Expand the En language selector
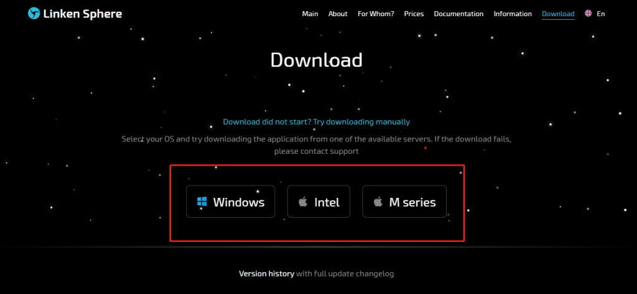This screenshot has width=637, height=294. click(601, 14)
